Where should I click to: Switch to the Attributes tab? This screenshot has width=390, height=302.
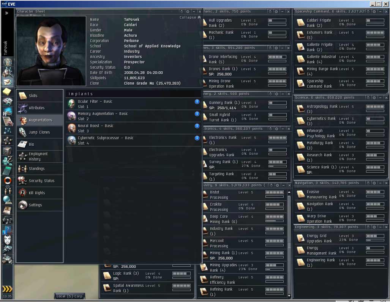pyautogui.click(x=40, y=108)
